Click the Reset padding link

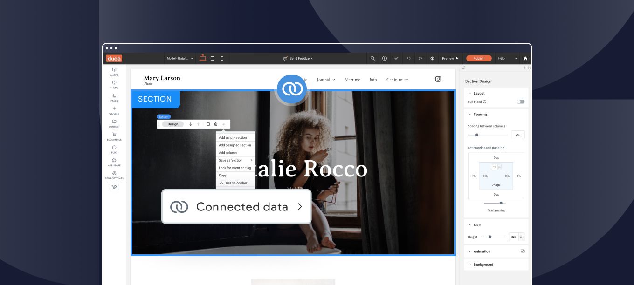coord(496,210)
